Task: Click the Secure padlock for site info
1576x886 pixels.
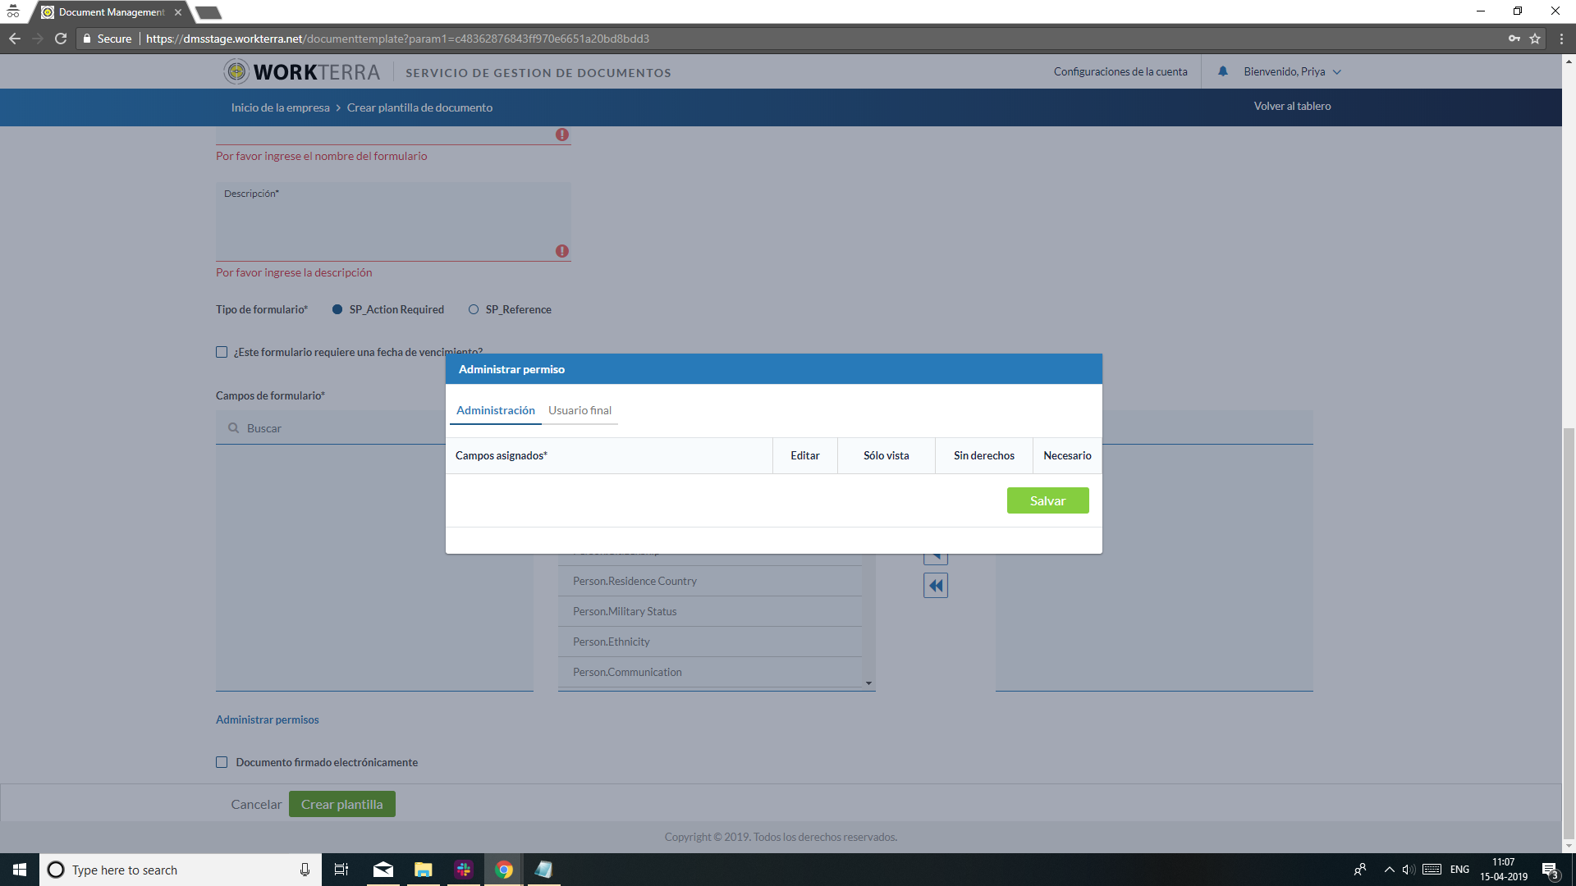Action: pyautogui.click(x=86, y=38)
